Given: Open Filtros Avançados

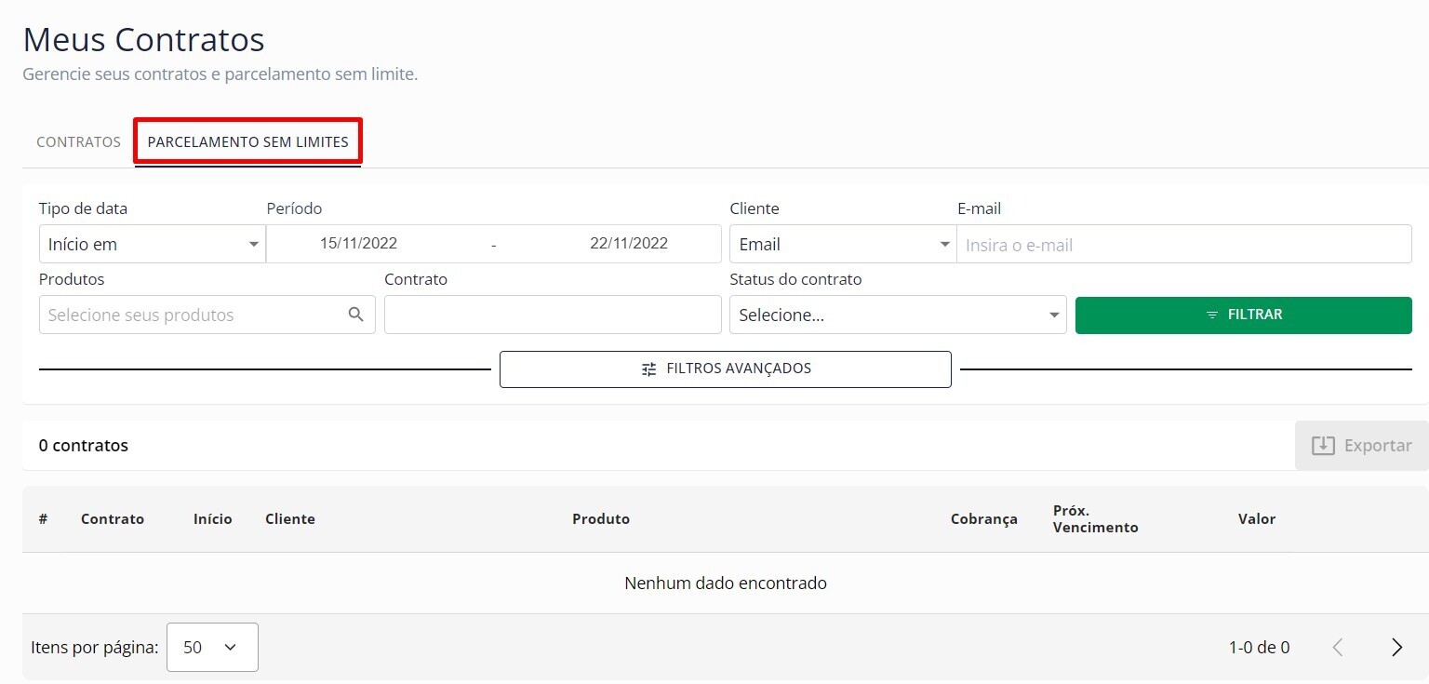Looking at the screenshot, I should pos(725,369).
